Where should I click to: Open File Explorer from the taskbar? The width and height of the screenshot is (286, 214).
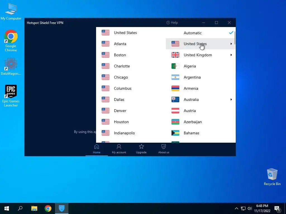point(34,208)
